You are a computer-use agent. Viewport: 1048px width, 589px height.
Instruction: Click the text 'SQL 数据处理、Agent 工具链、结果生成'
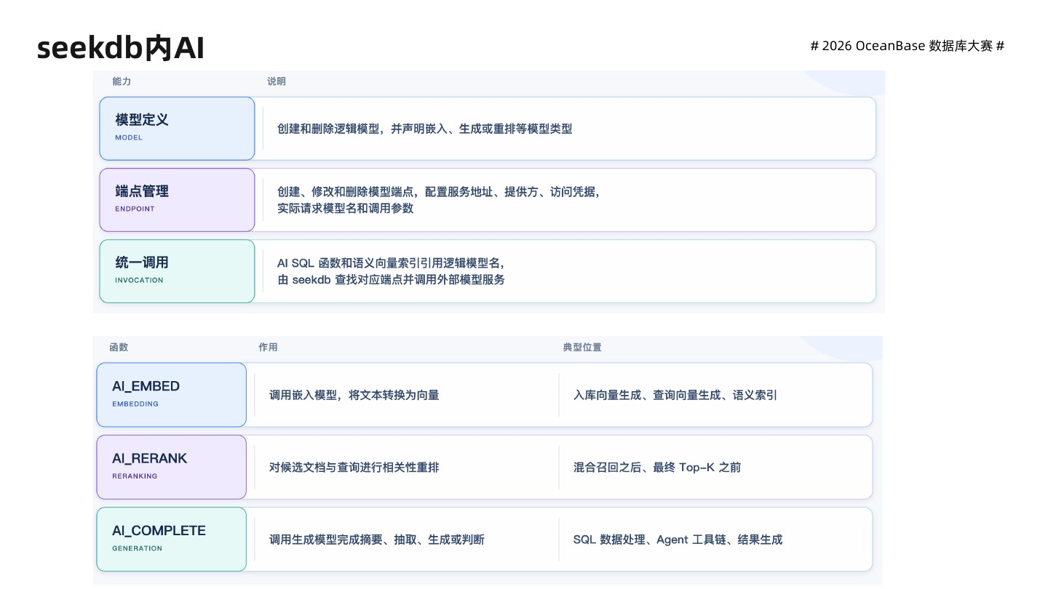point(678,539)
